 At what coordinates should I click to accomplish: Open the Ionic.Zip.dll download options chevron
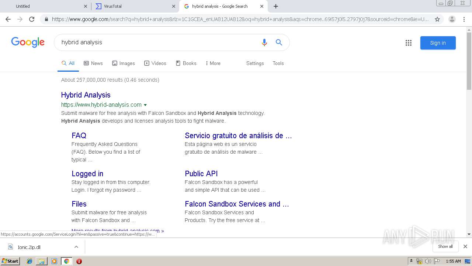click(x=76, y=247)
